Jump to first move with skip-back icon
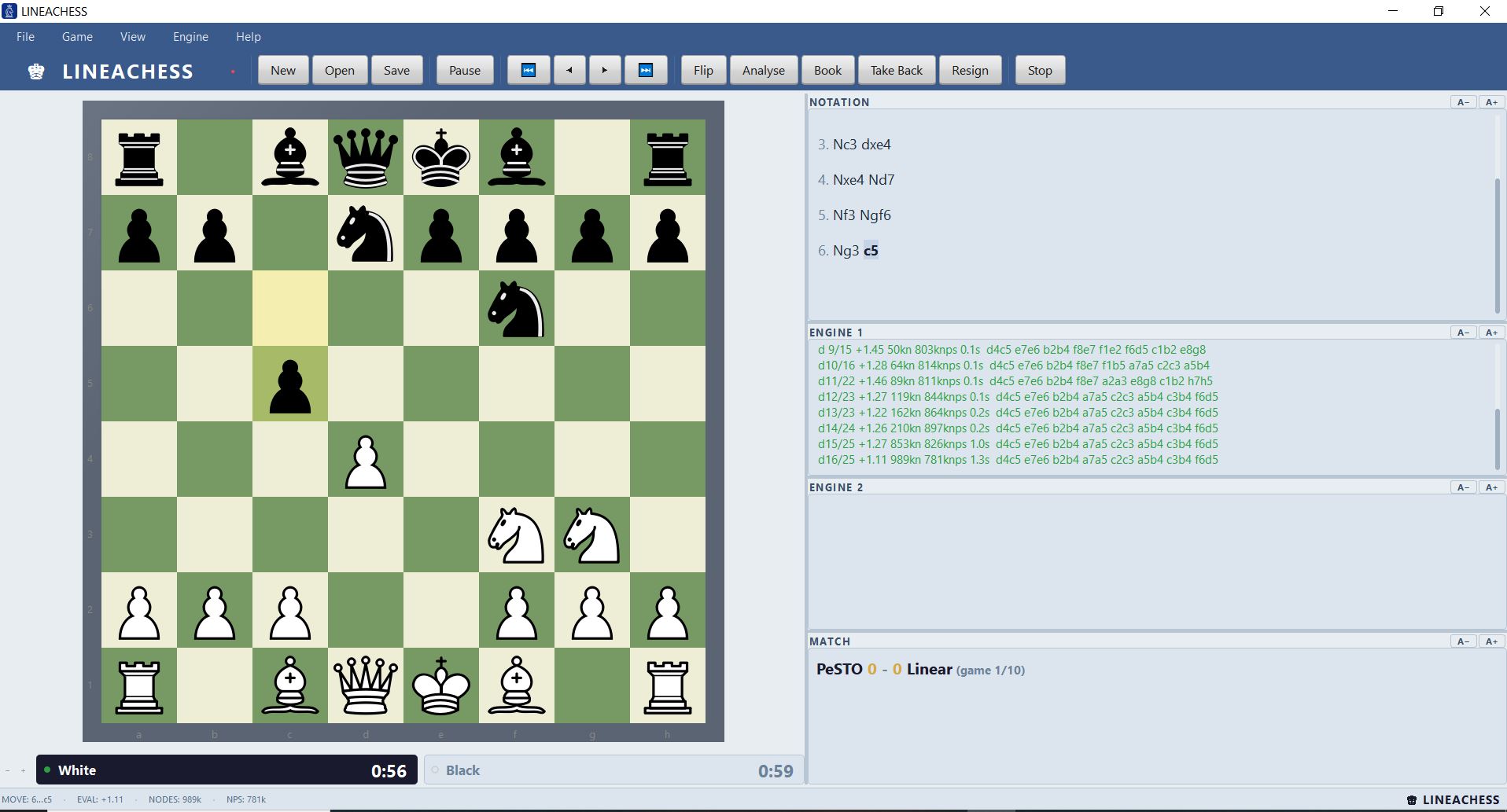This screenshot has height=812, width=1507. (528, 70)
